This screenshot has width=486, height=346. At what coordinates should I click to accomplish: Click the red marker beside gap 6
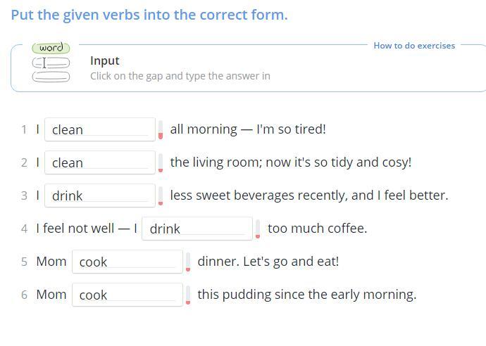[188, 295]
